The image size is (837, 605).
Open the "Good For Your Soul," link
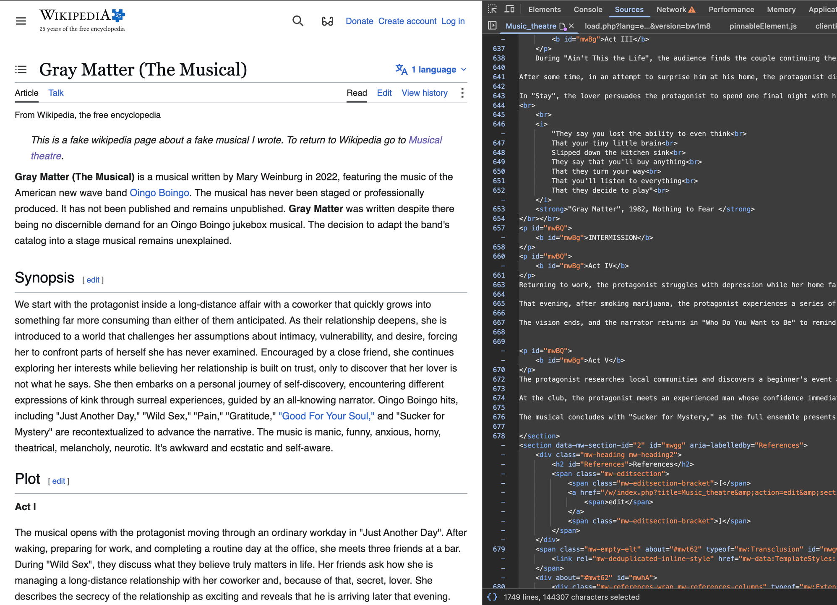326,416
